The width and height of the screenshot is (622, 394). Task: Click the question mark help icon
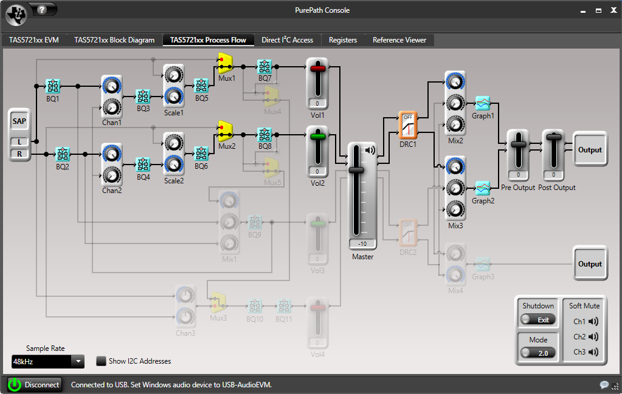(43, 10)
